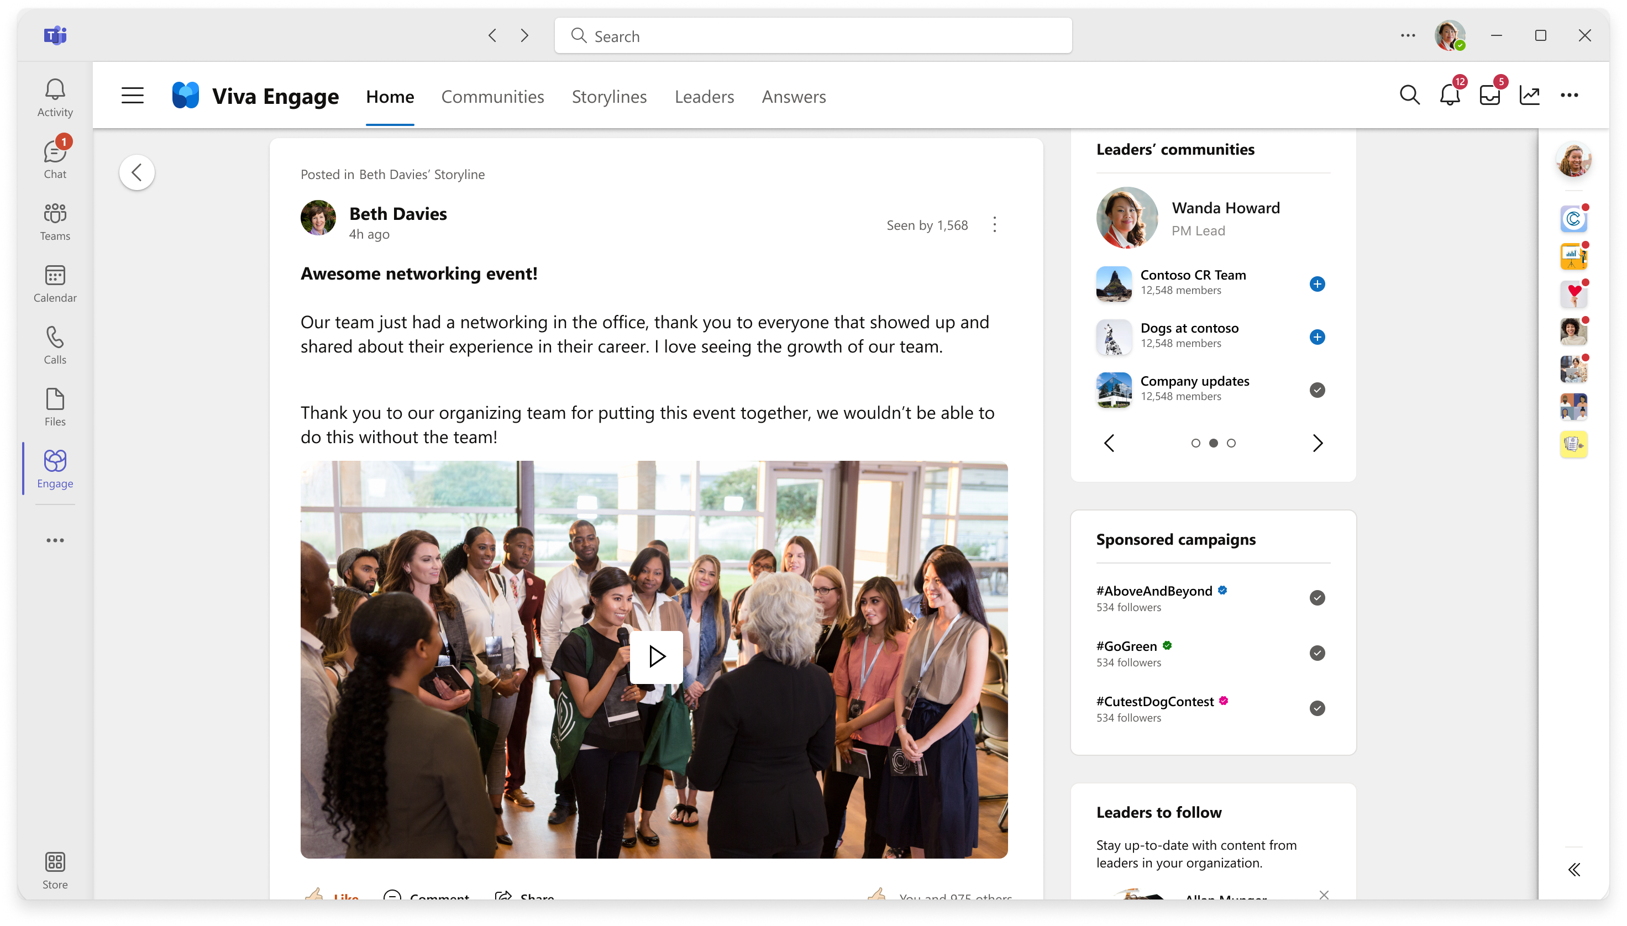1627x926 pixels.
Task: Open the search icon in Viva Engage
Action: click(1409, 95)
